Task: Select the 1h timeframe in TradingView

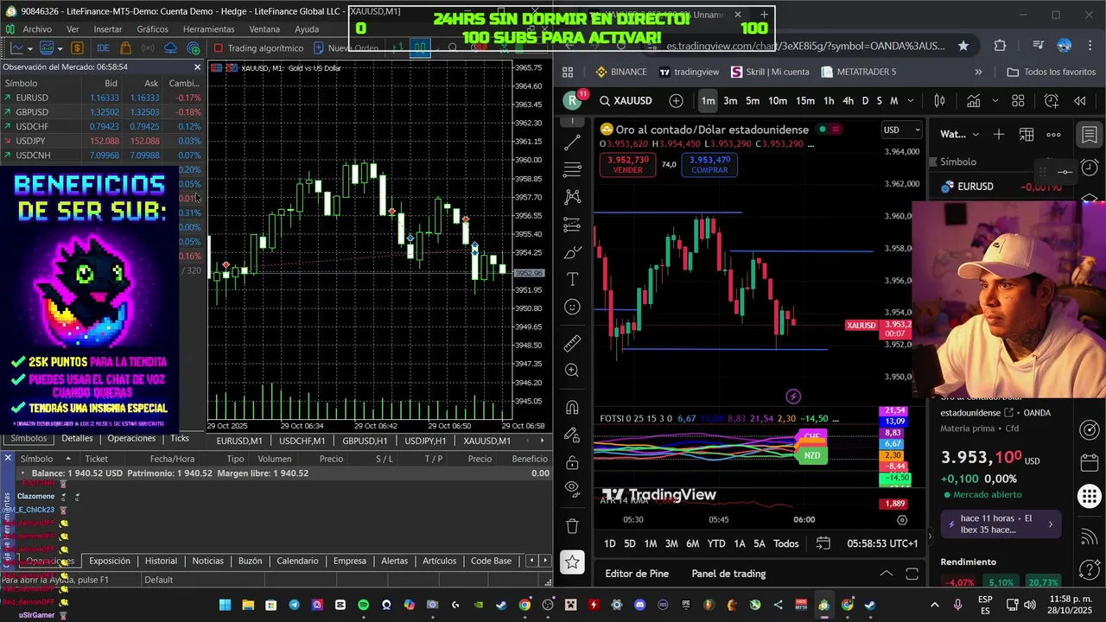Action: 829,101
